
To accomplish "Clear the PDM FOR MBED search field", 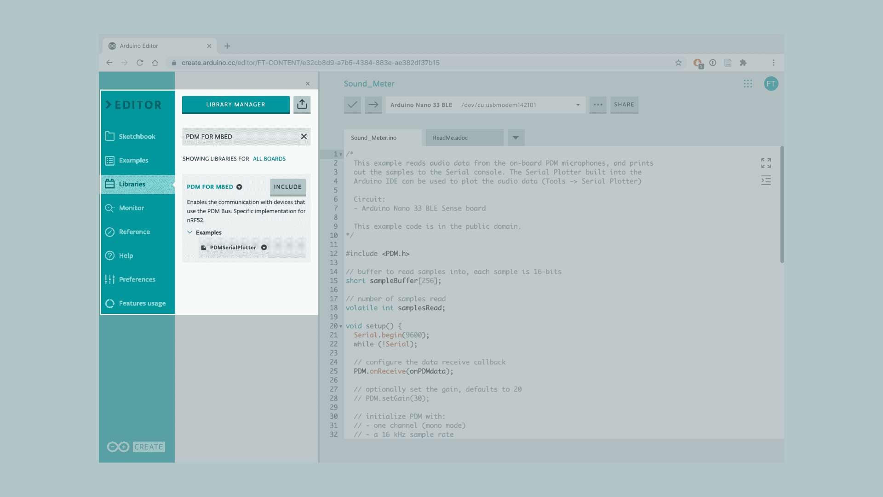I will 304,137.
